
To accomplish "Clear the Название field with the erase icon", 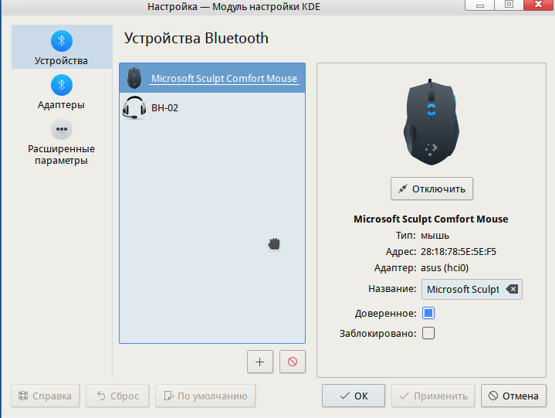I will click(513, 289).
